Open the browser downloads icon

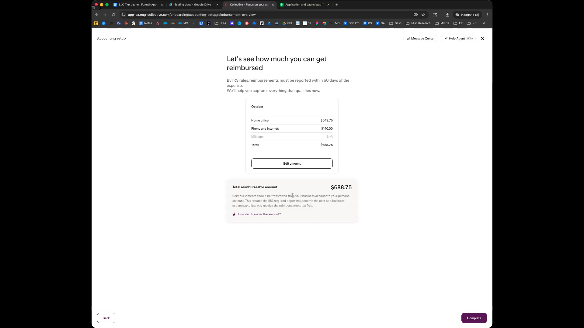(447, 15)
